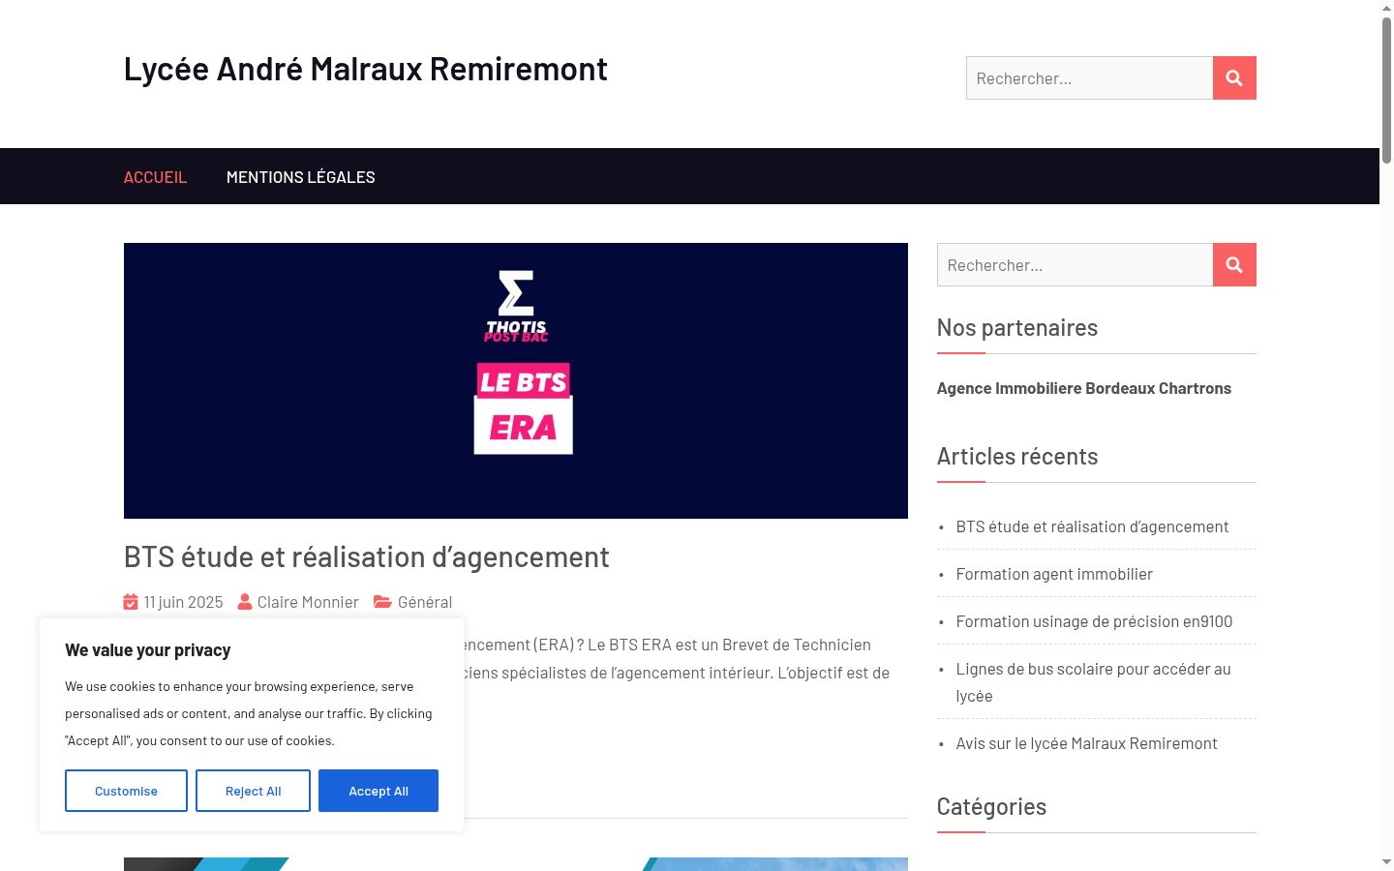Open author Claire Monnier's page

(308, 602)
